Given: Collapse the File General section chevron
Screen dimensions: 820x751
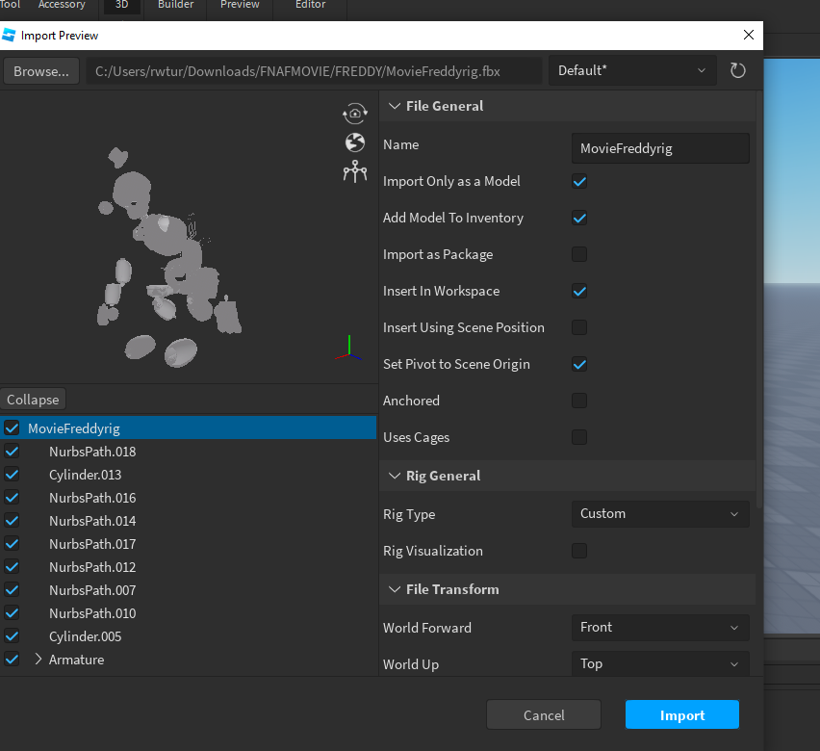Looking at the screenshot, I should tap(394, 106).
